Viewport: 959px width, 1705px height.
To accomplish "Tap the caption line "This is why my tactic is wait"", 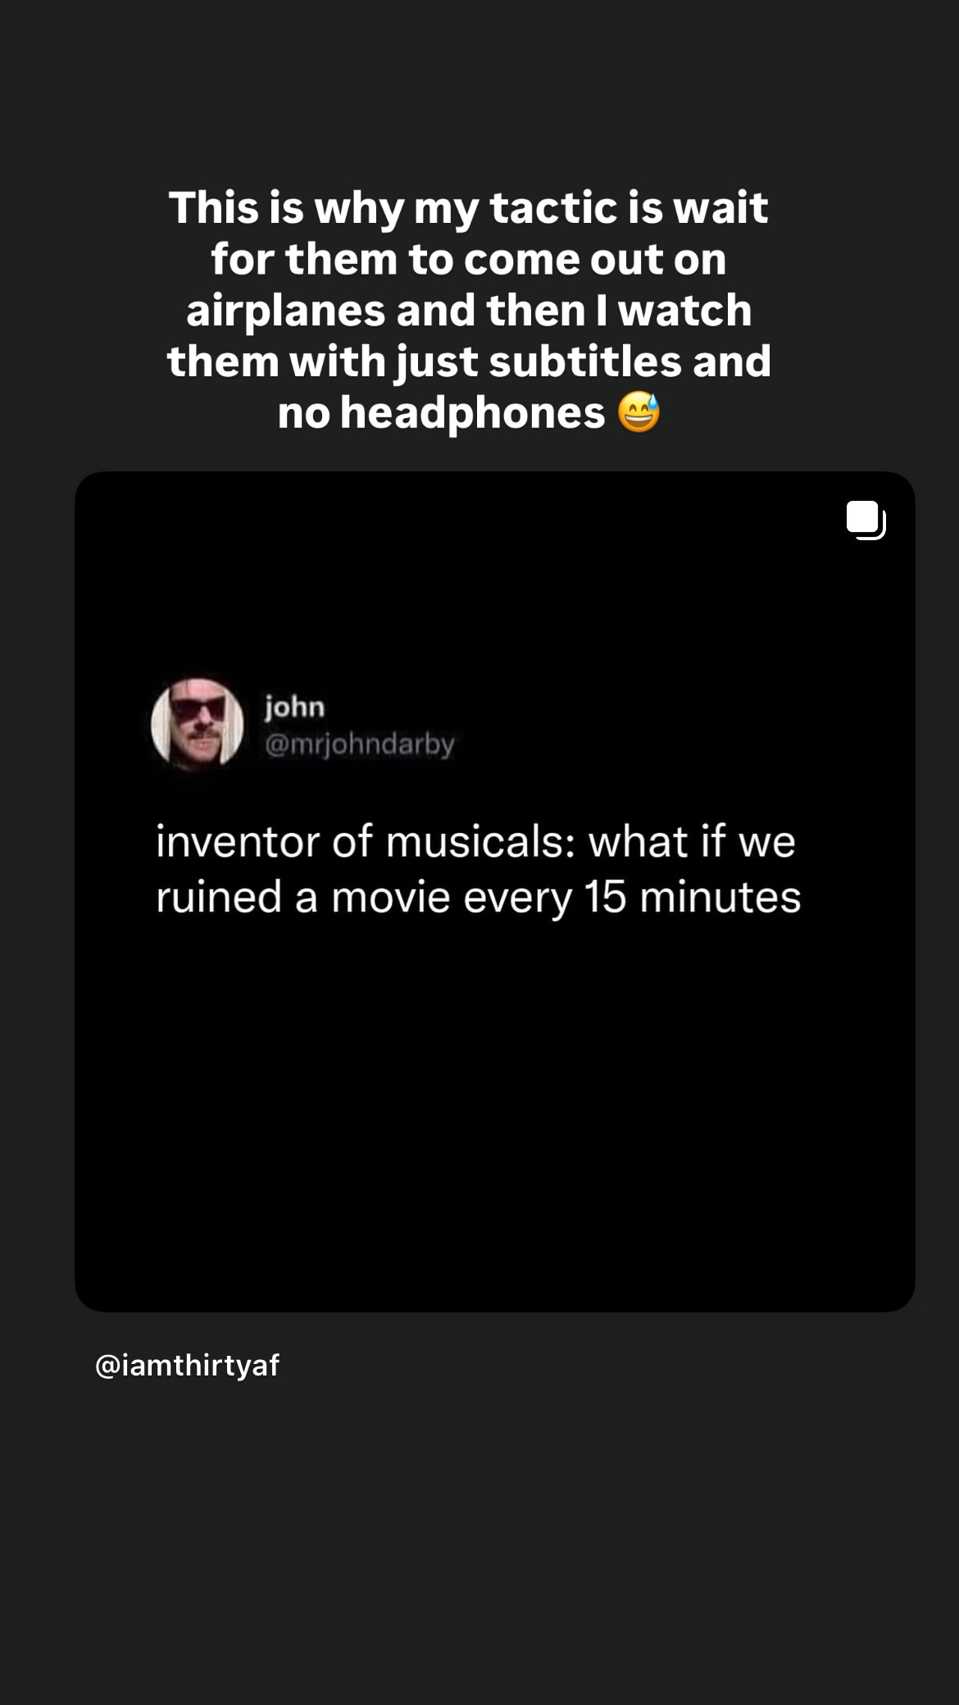I will tap(468, 207).
